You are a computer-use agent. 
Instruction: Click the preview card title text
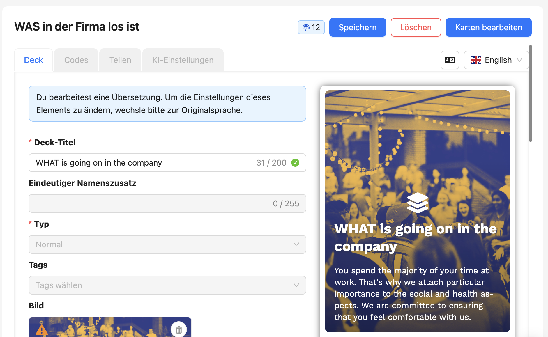pos(416,237)
